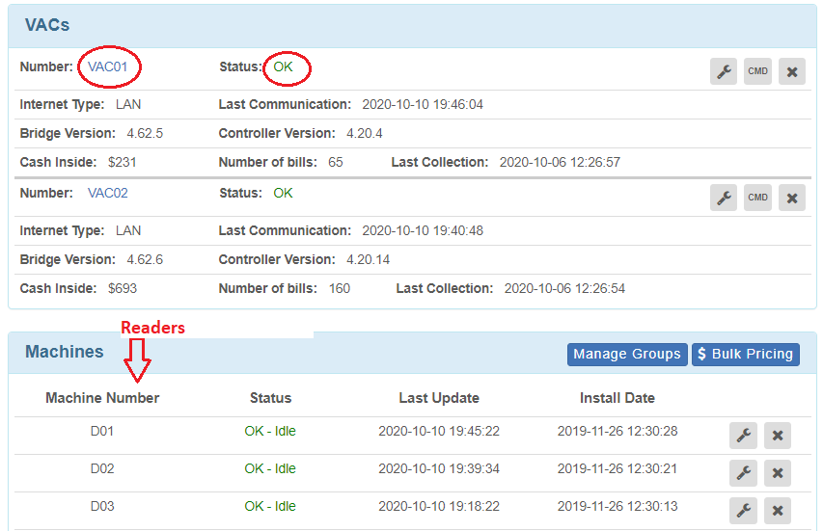Click last communication 2020-10-10 19:46:04
Viewport: 823px width, 531px height.
pos(423,104)
